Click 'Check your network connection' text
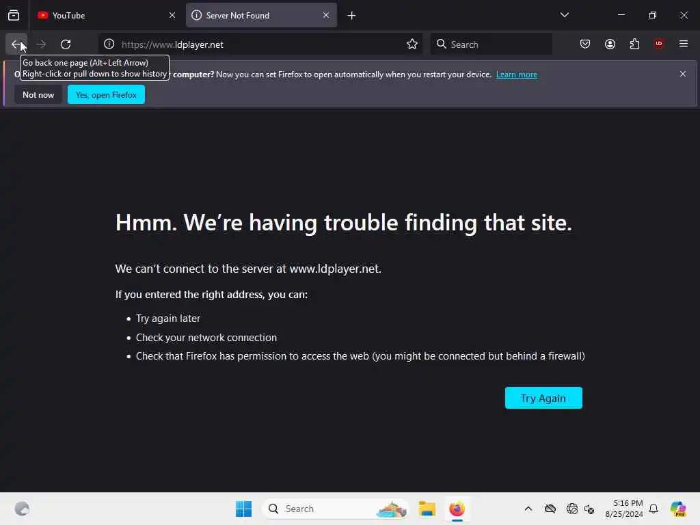This screenshot has width=700, height=525. pyautogui.click(x=206, y=338)
